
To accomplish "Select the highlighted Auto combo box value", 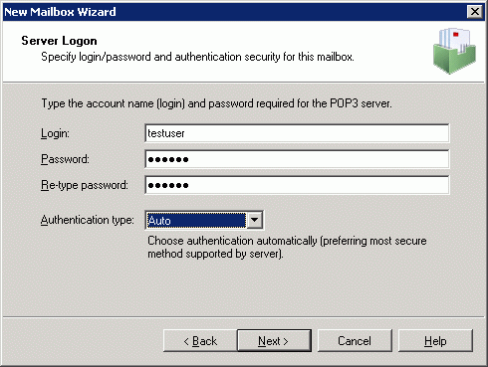I will tap(196, 221).
